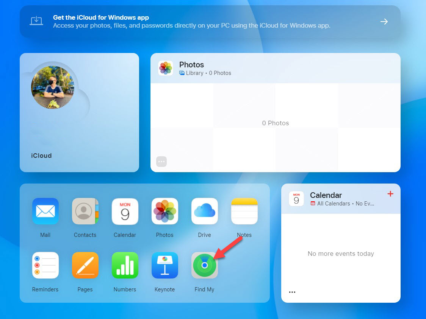The height and width of the screenshot is (319, 426).
Task: Open the Contacts app icon
Action: [x=85, y=211]
